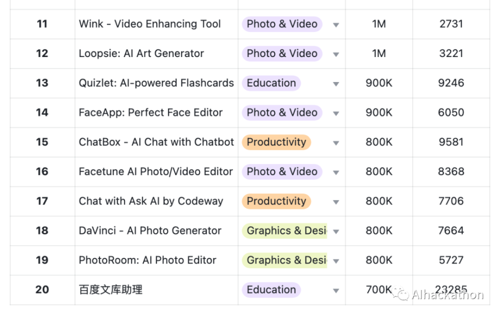
Task: Open category dropdown for ChatBox row
Action: pos(336,143)
